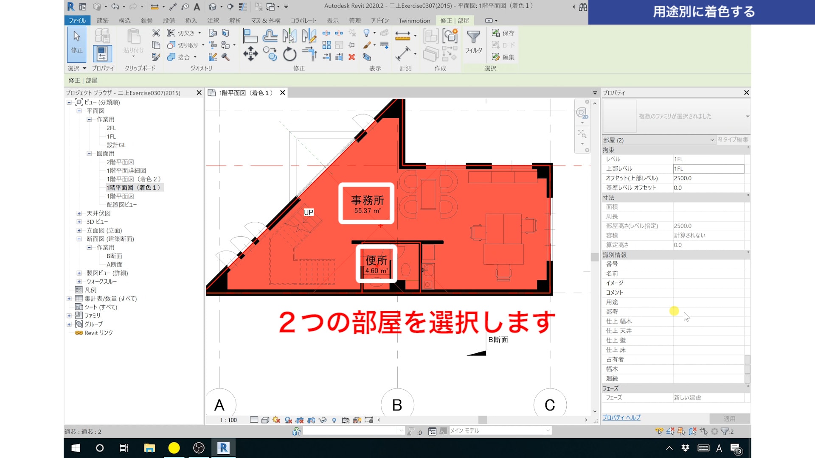Open the フィルタ selection filter
This screenshot has height=458, width=815.
(x=473, y=42)
